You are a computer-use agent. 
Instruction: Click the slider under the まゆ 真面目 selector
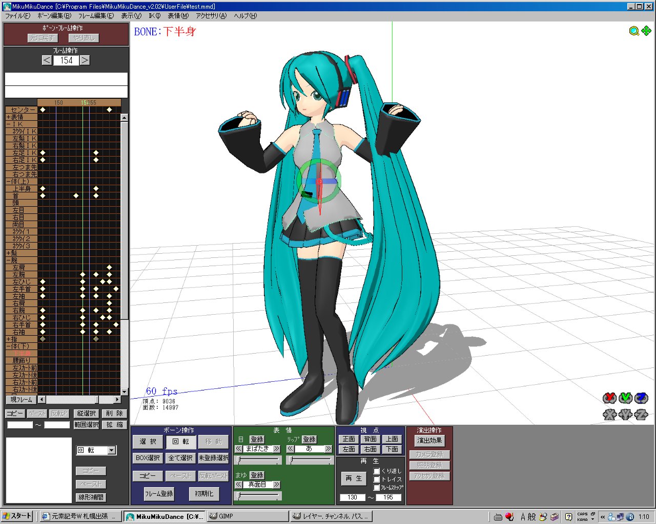click(x=258, y=496)
